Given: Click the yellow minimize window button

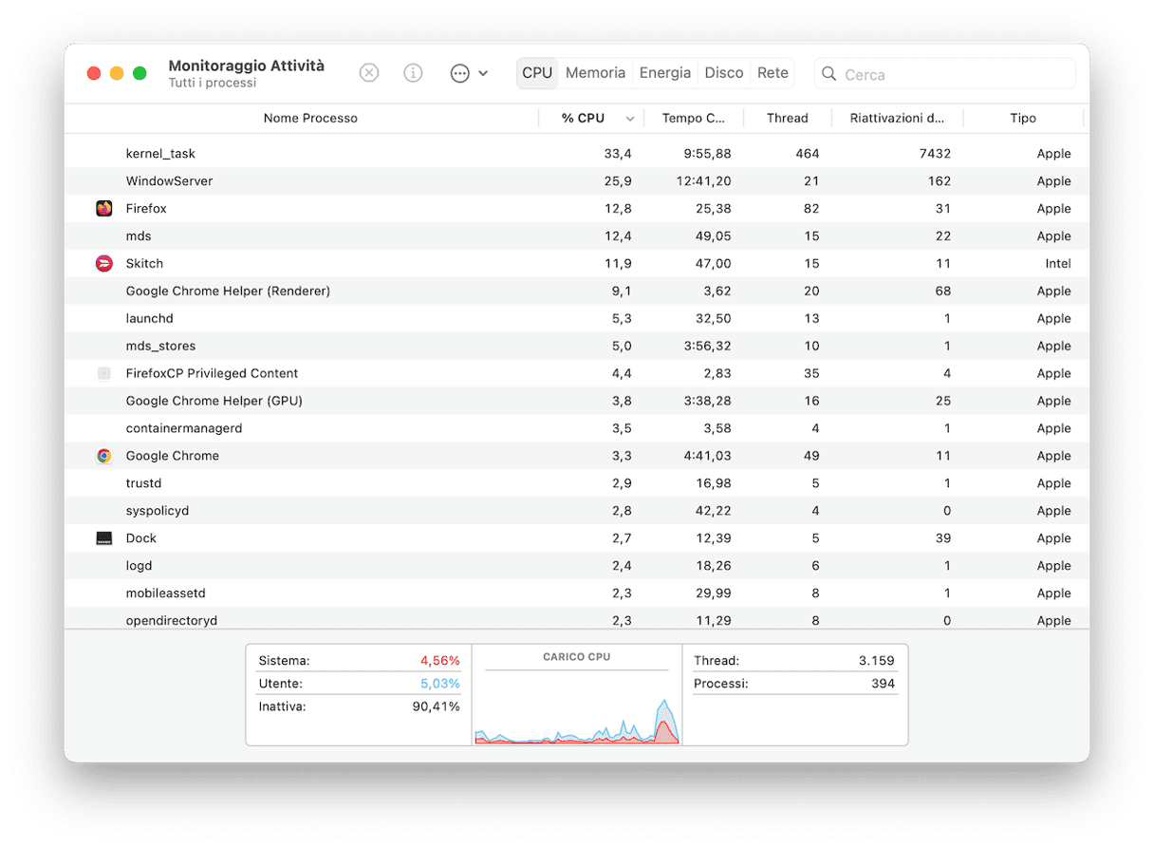Looking at the screenshot, I should [117, 73].
